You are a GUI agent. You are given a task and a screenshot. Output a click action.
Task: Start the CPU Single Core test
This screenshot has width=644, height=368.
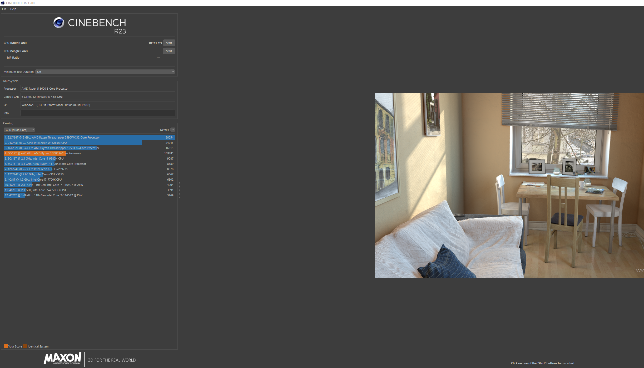click(x=169, y=51)
